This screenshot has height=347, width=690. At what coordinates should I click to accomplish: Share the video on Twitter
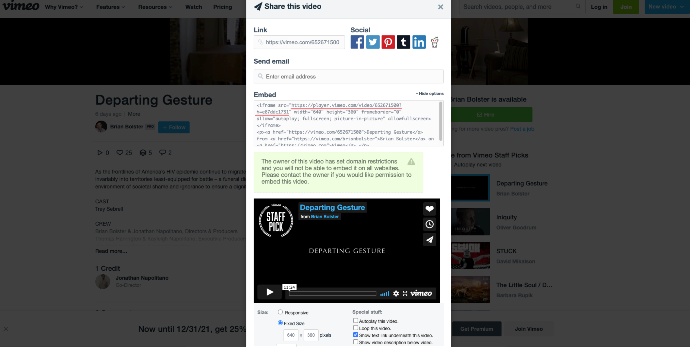[x=373, y=42]
